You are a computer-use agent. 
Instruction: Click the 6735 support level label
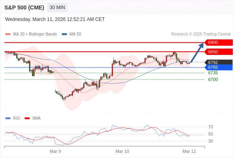coord(213,73)
